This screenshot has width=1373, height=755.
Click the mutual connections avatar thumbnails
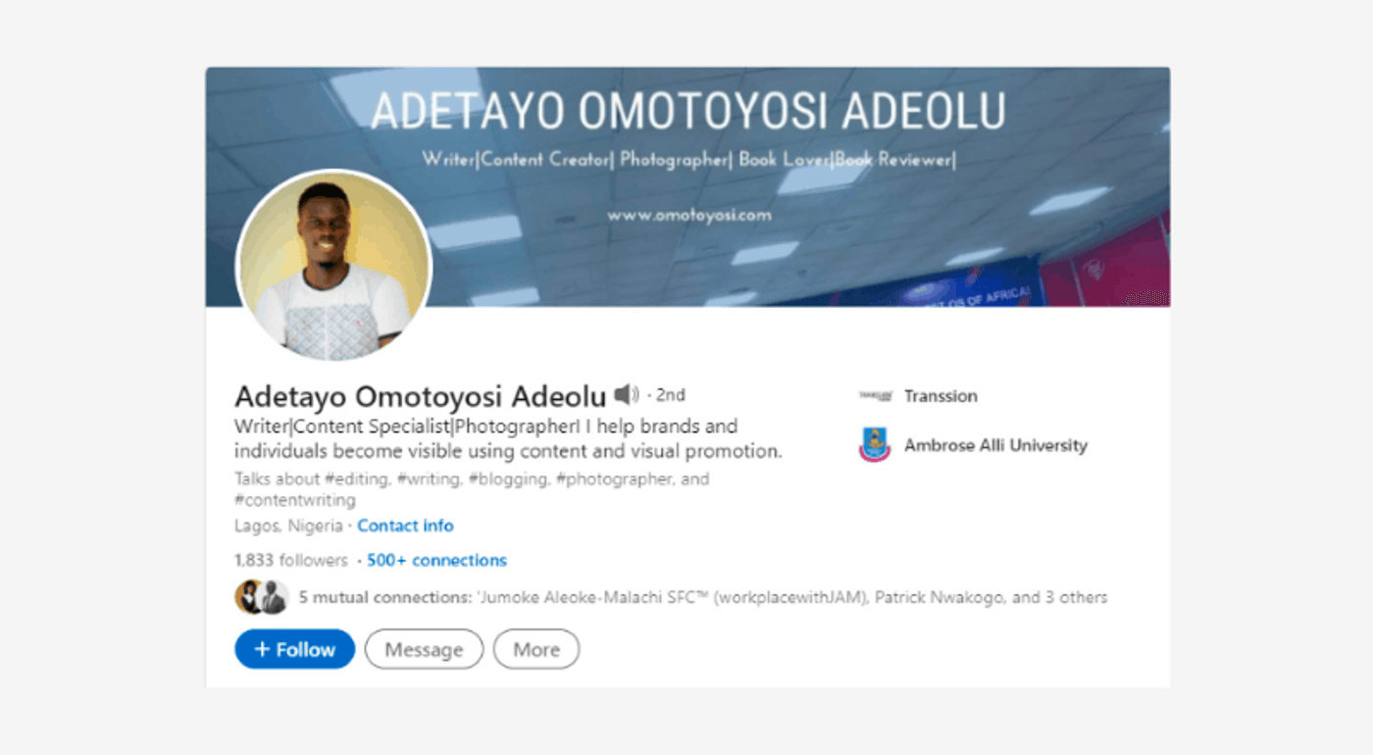[261, 597]
